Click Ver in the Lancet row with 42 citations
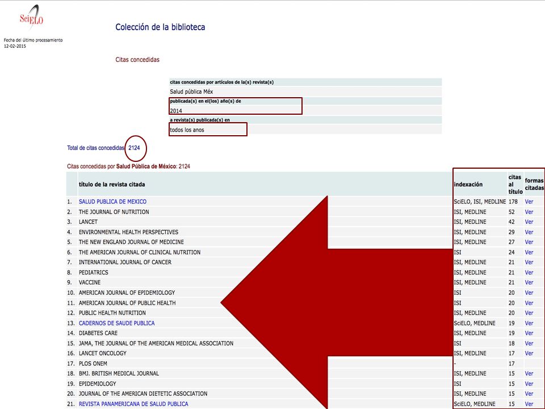The height and width of the screenshot is (409, 545). 529,222
